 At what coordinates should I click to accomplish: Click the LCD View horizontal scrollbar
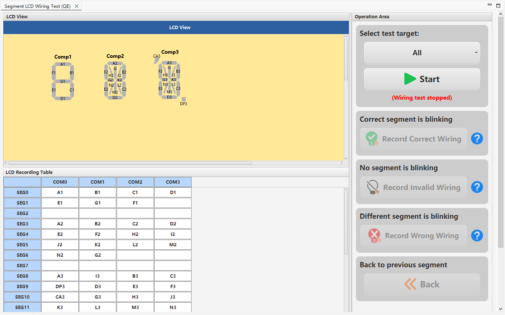pos(130,163)
